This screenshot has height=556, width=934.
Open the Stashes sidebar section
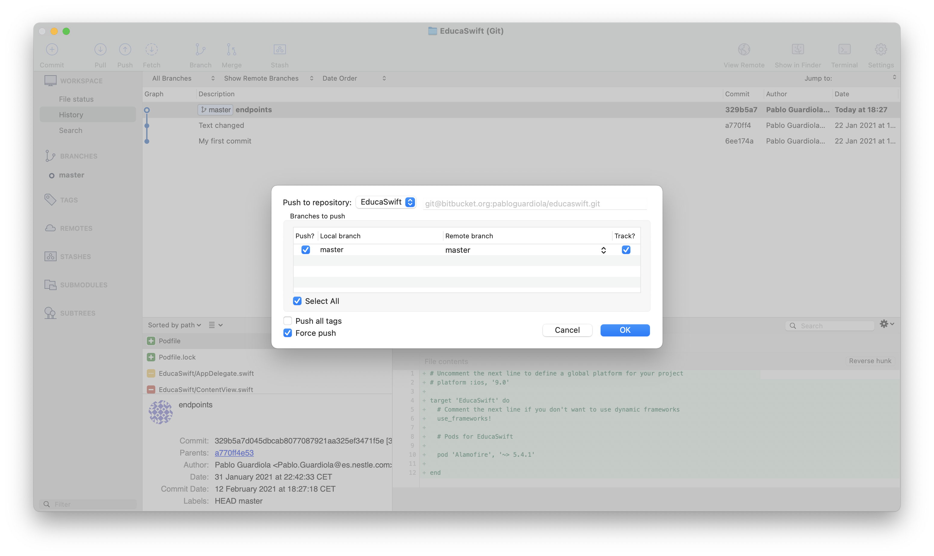point(75,257)
